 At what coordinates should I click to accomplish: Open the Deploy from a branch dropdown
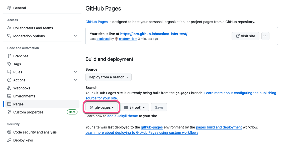coord(108,77)
